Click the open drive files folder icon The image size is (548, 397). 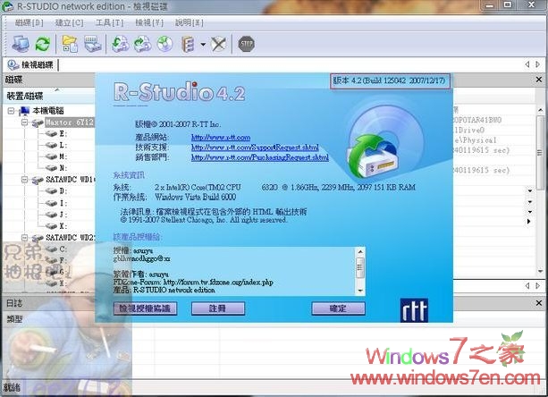(x=70, y=43)
